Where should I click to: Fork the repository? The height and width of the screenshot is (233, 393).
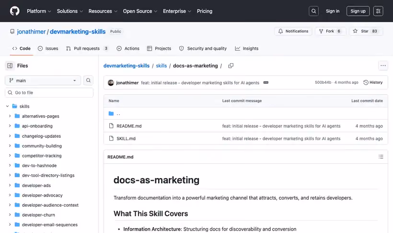point(330,31)
